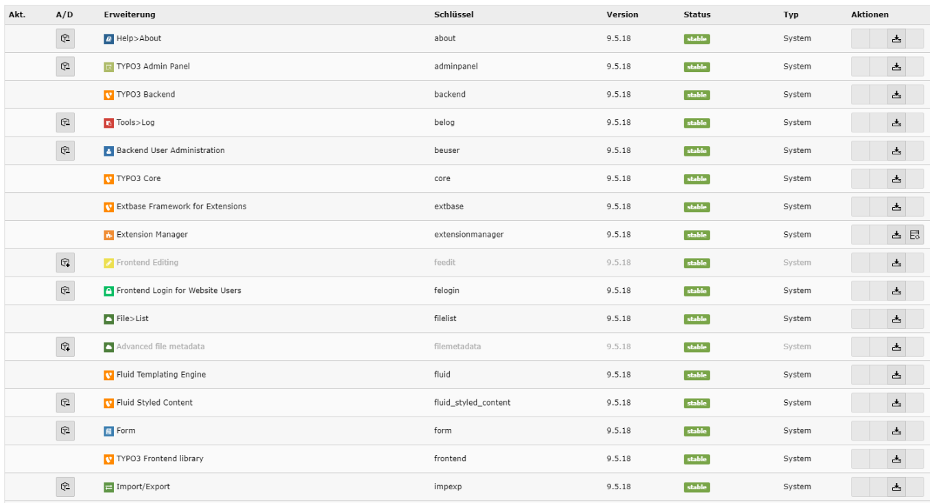Click the Form extension icon
Image resolution: width=930 pixels, height=503 pixels.
tap(108, 431)
